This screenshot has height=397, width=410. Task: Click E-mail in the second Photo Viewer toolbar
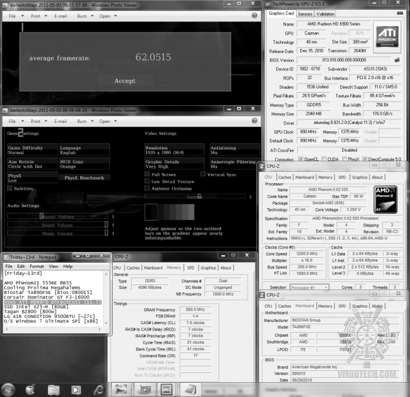pos(60,121)
